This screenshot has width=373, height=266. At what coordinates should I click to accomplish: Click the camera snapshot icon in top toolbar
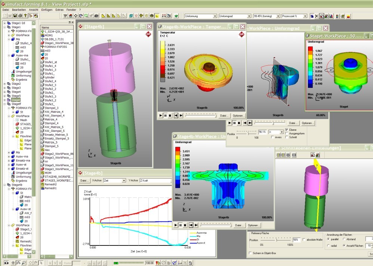pyautogui.click(x=96, y=16)
